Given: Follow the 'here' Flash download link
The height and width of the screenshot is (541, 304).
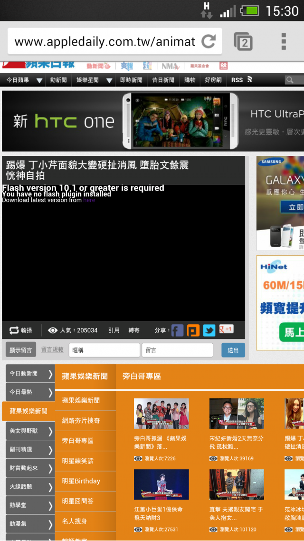Looking at the screenshot, I should point(89,200).
